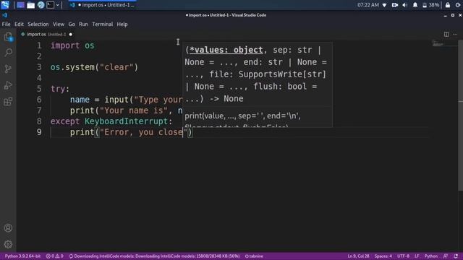The width and height of the screenshot is (463, 260).
Task: Open the Extensions view
Action: point(8,102)
